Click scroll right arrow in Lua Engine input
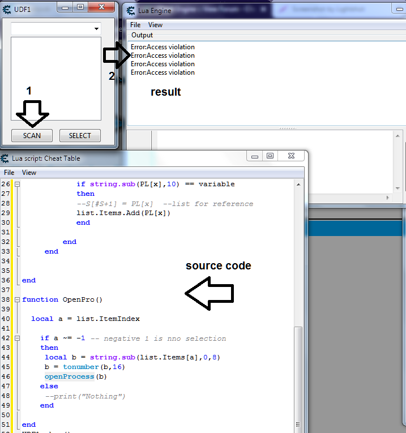 (x=388, y=198)
